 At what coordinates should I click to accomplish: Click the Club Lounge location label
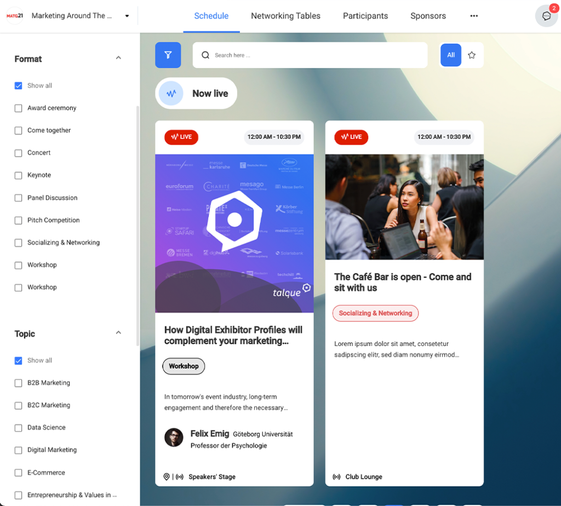364,476
